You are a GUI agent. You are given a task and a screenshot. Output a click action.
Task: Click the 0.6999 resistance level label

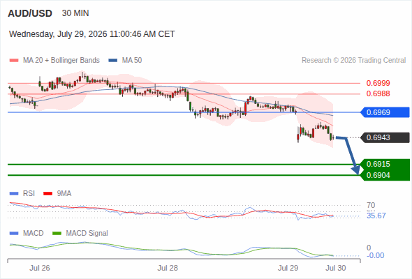pyautogui.click(x=378, y=83)
